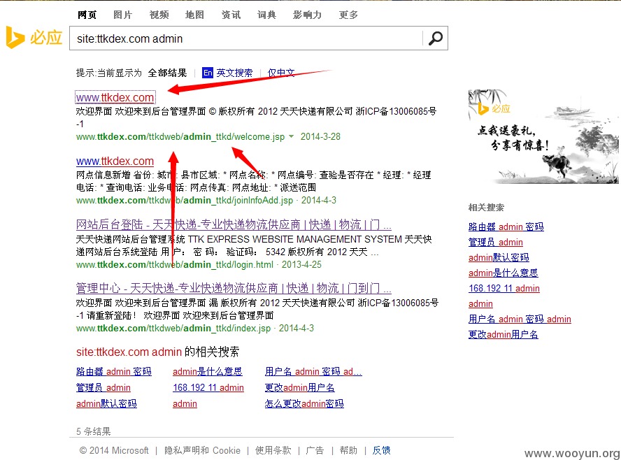Image resolution: width=621 pixels, height=460 pixels.
Task: Open 使用条款 footer link
Action: [273, 450]
